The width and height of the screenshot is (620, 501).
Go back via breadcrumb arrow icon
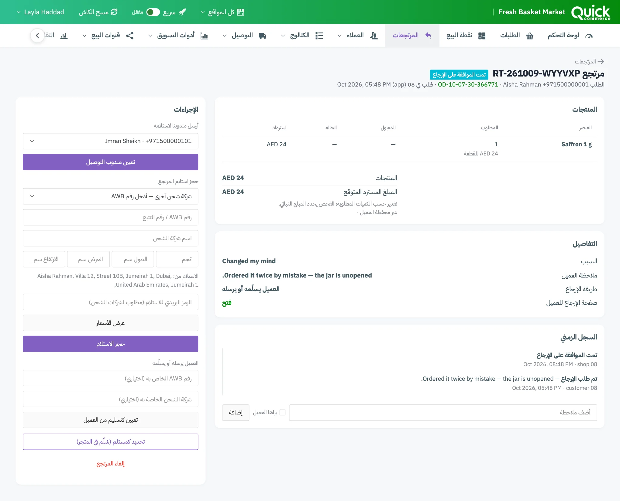601,62
